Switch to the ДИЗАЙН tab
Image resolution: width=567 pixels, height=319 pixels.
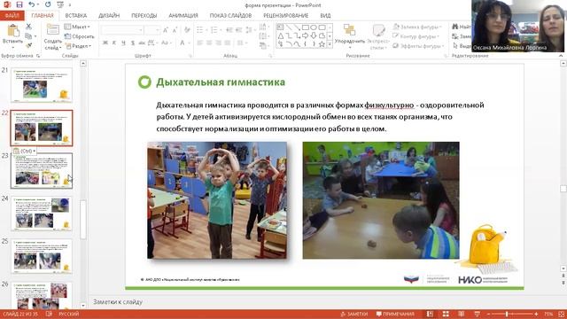tap(109, 16)
